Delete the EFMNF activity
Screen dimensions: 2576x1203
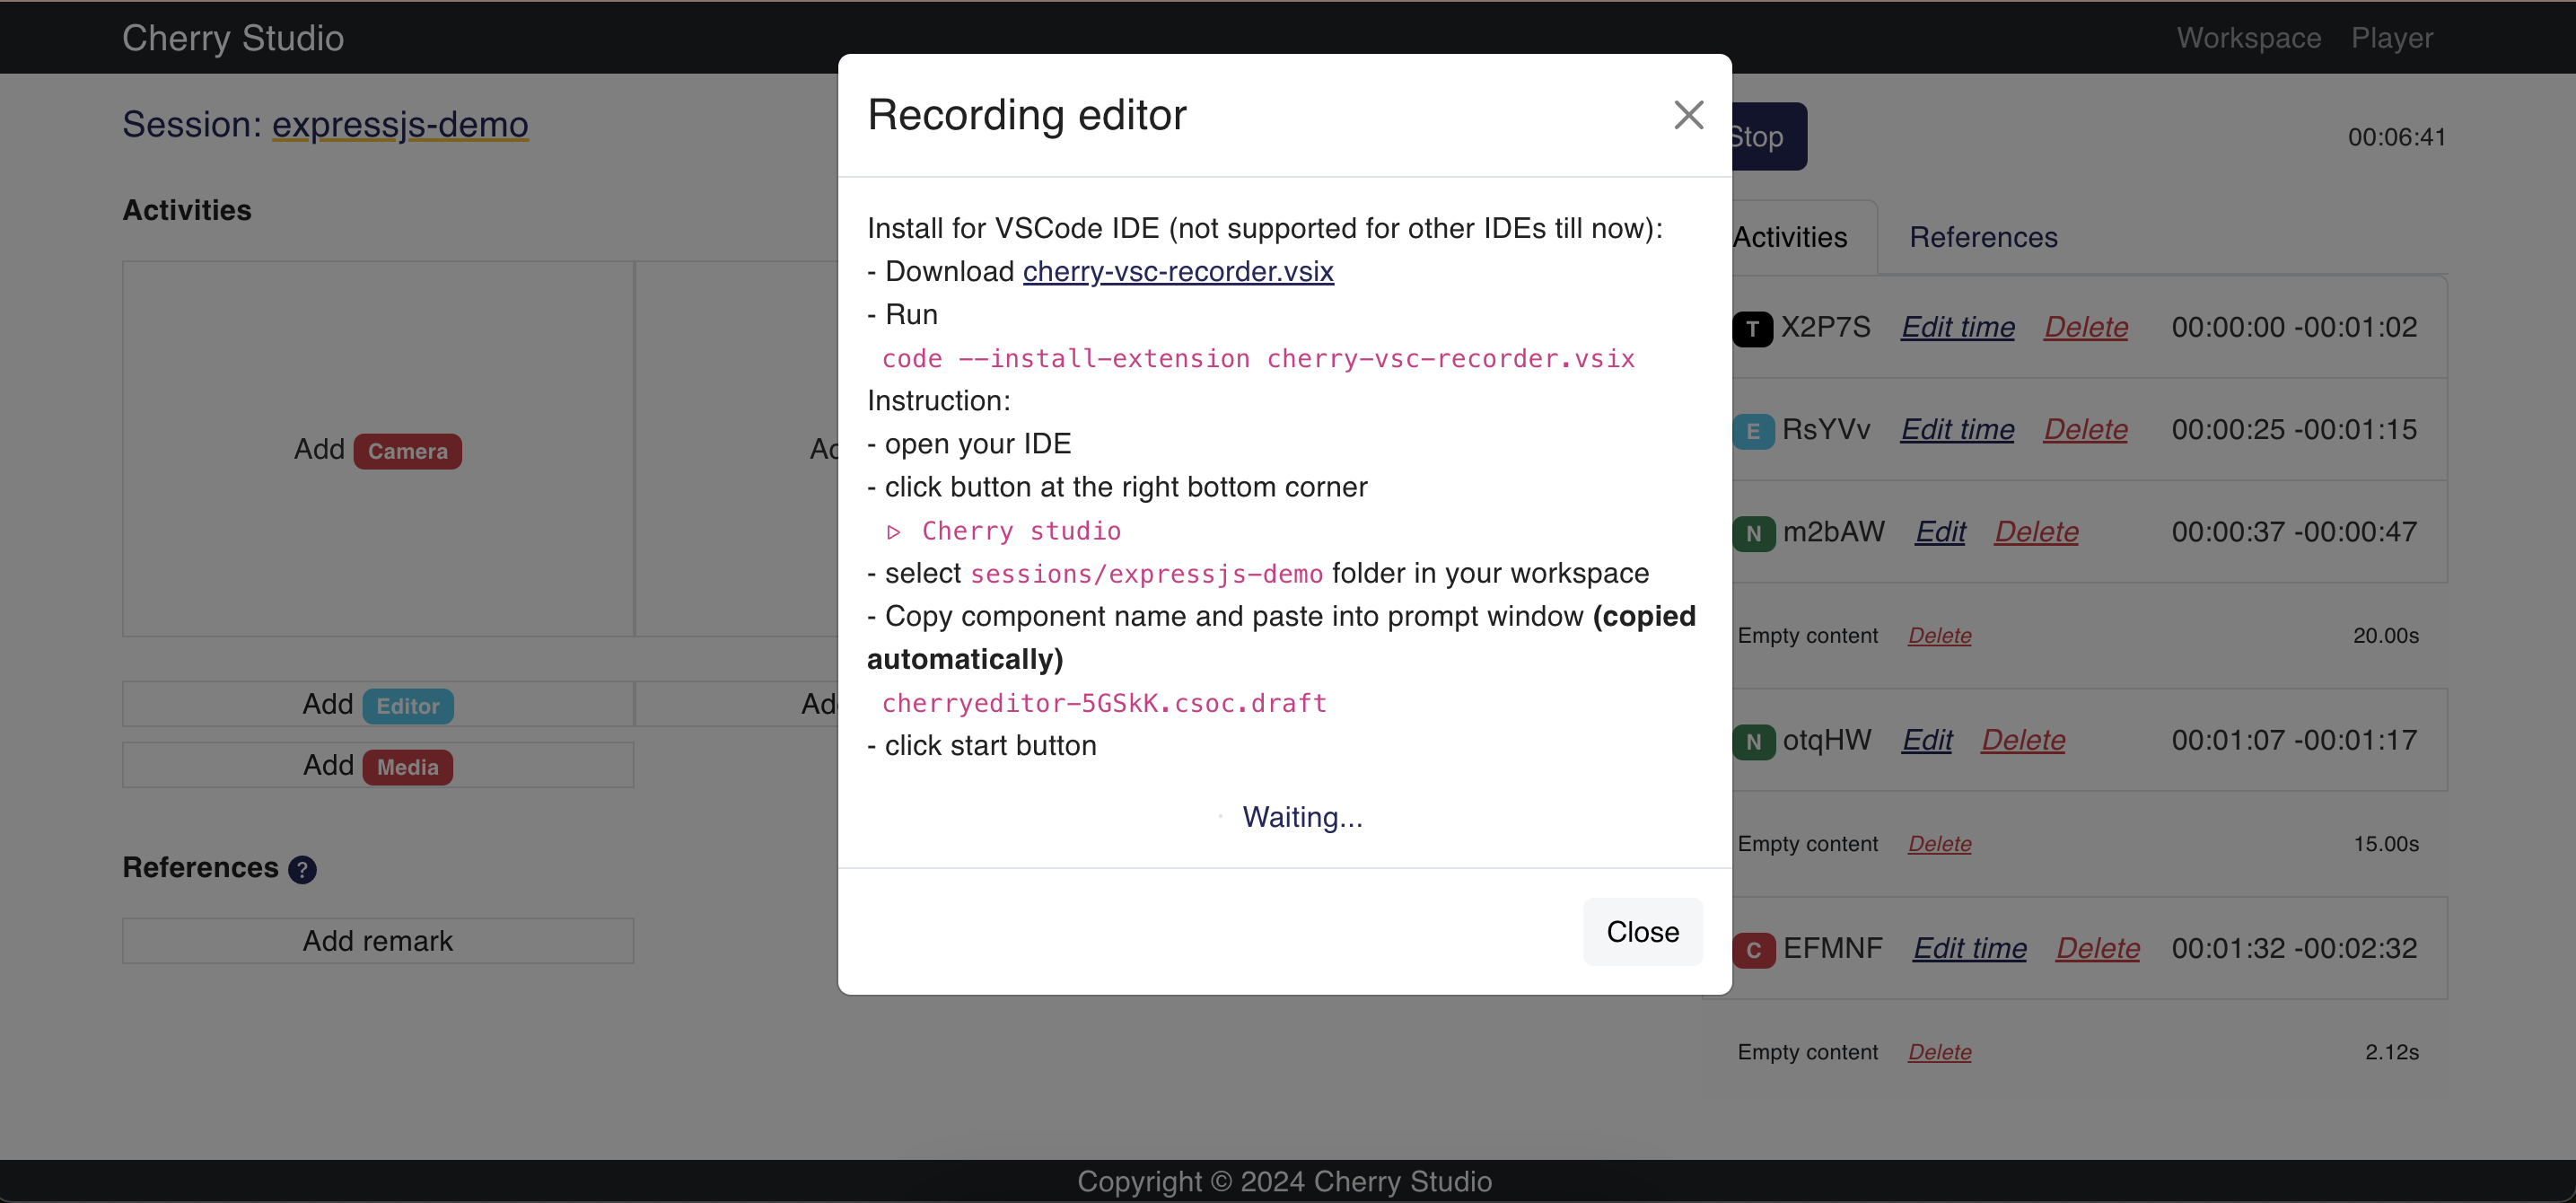[2097, 948]
